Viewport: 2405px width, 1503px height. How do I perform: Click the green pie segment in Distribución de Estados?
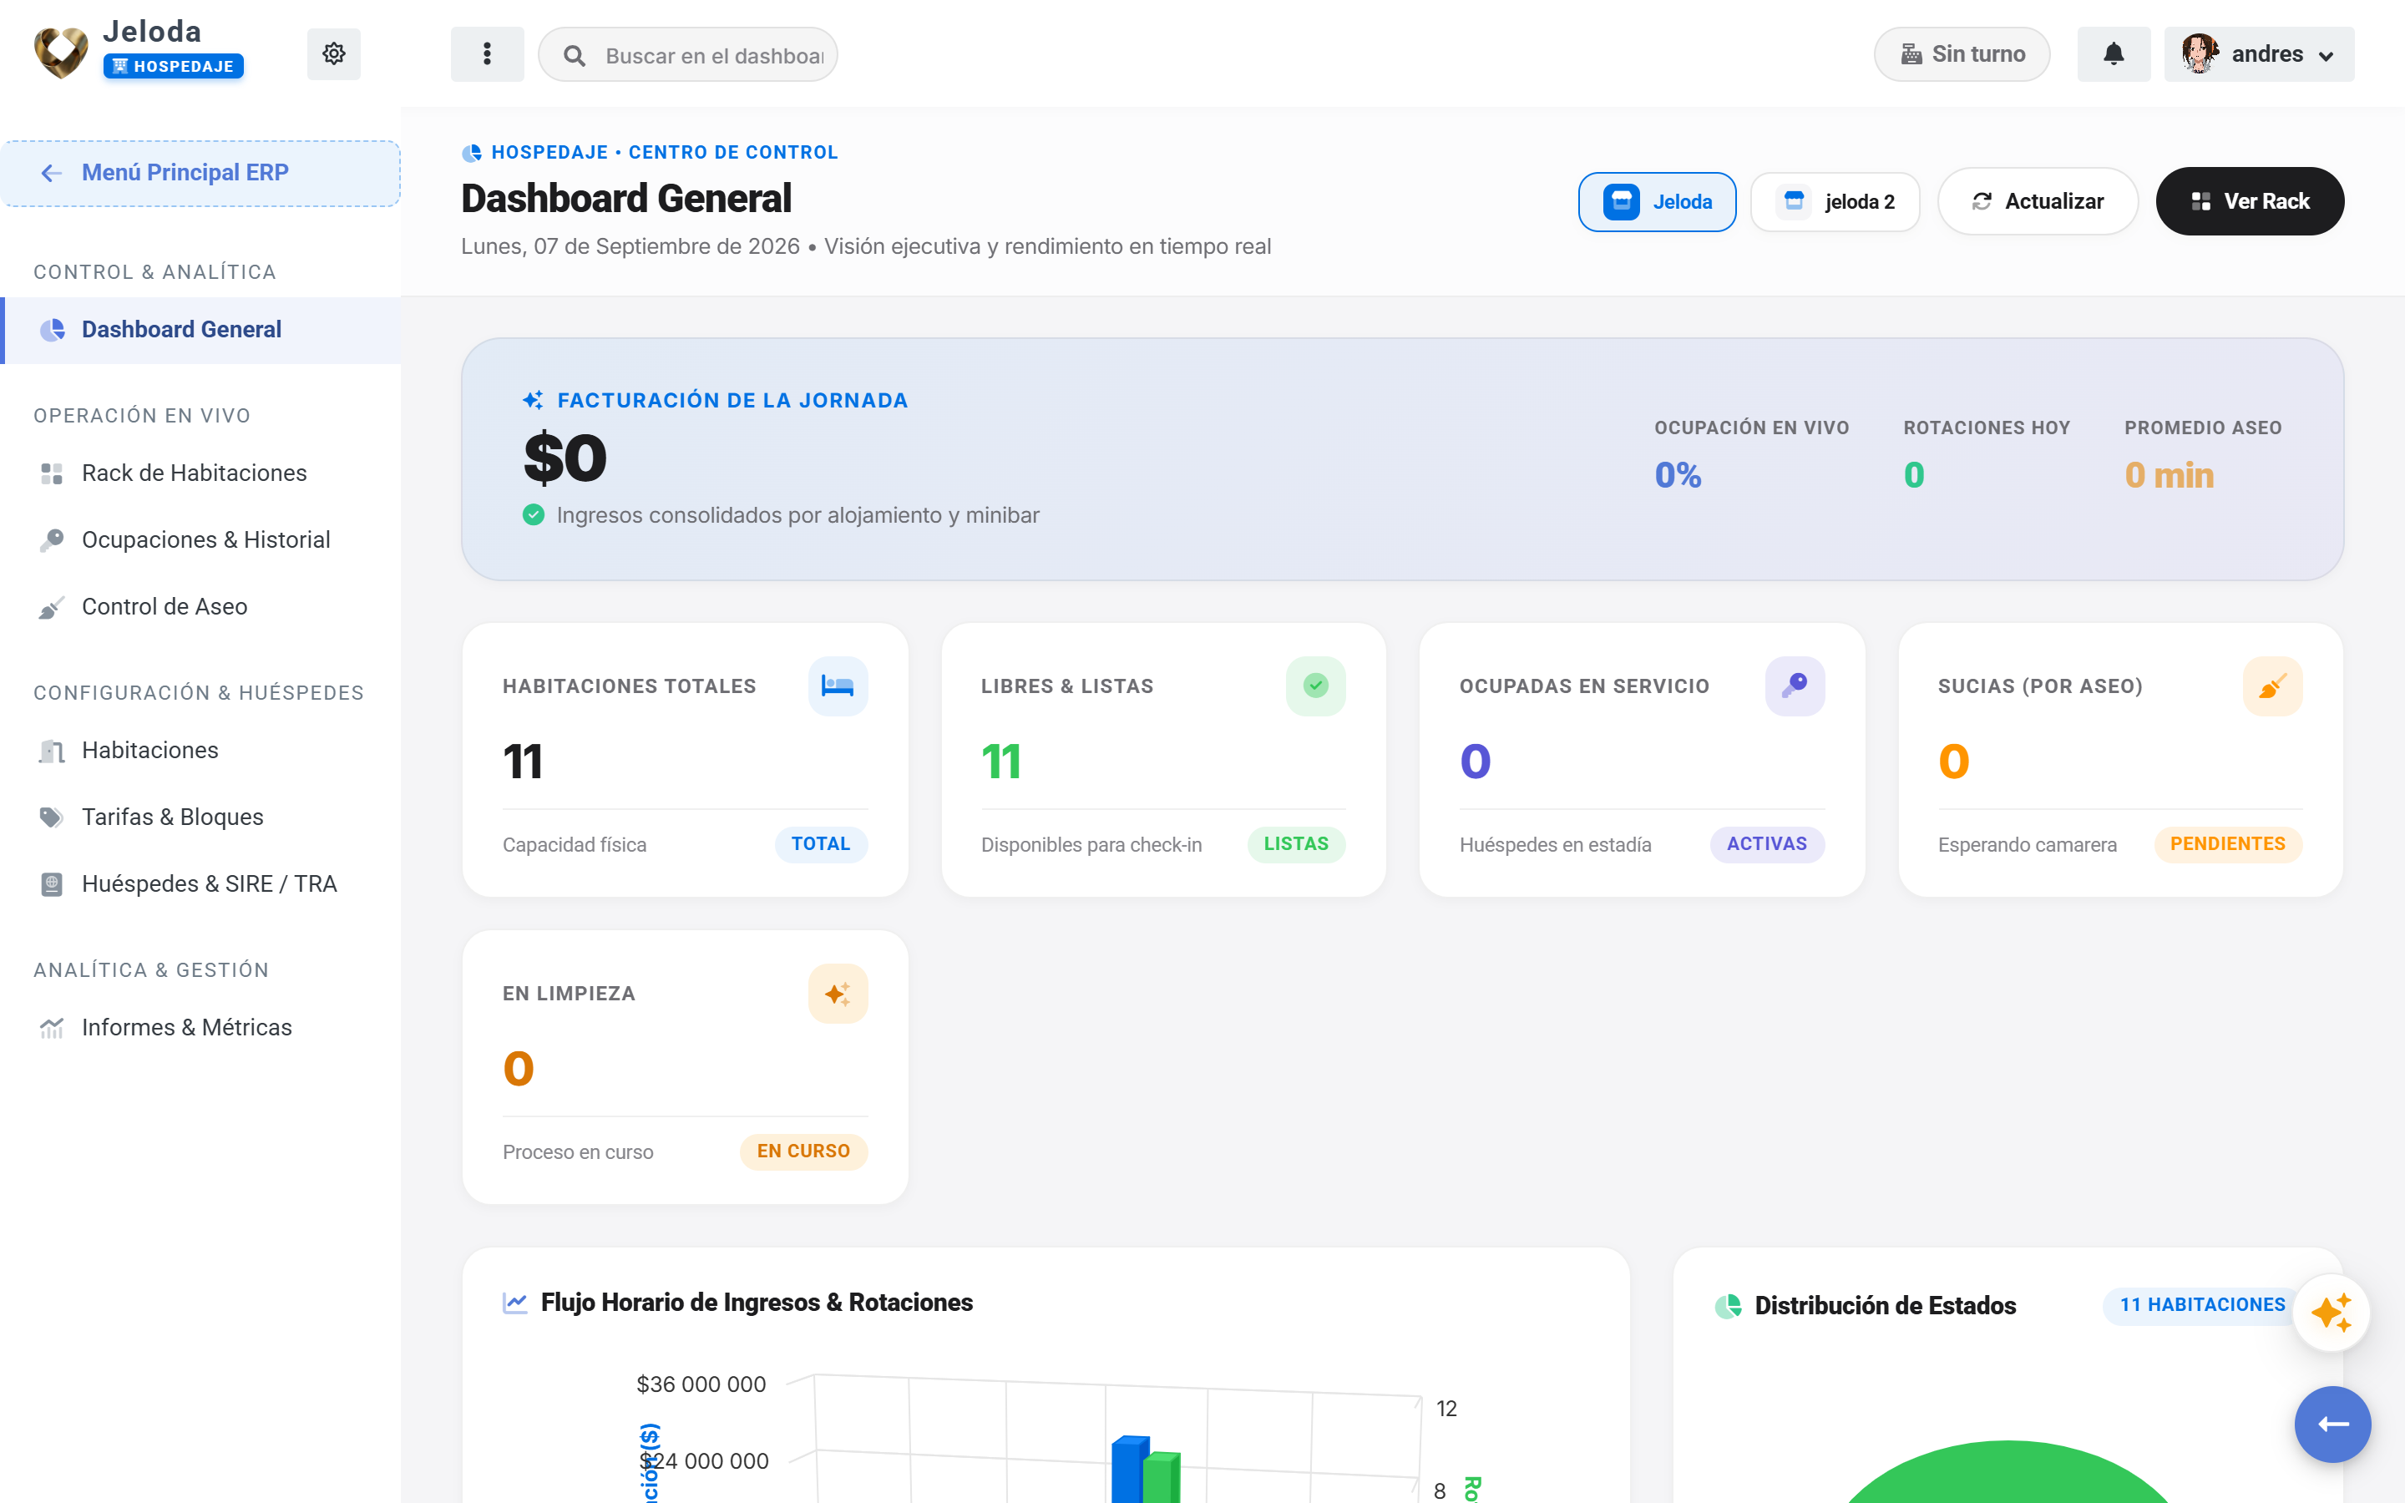2008,1473
